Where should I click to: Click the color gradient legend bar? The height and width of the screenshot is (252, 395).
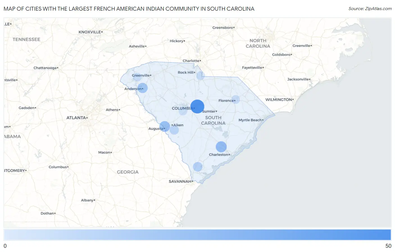(197, 235)
